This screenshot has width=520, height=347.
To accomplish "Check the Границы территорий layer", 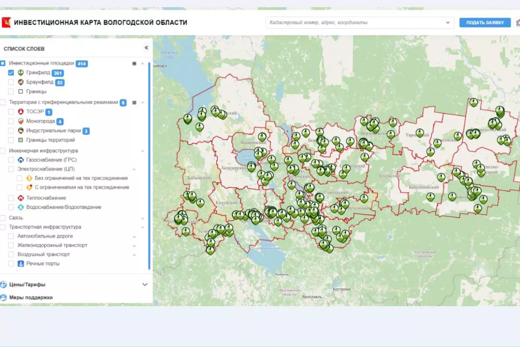I will (11, 140).
